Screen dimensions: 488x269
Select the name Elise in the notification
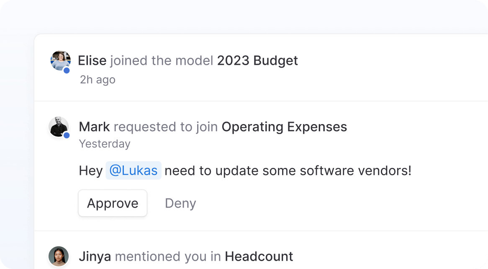(x=92, y=61)
